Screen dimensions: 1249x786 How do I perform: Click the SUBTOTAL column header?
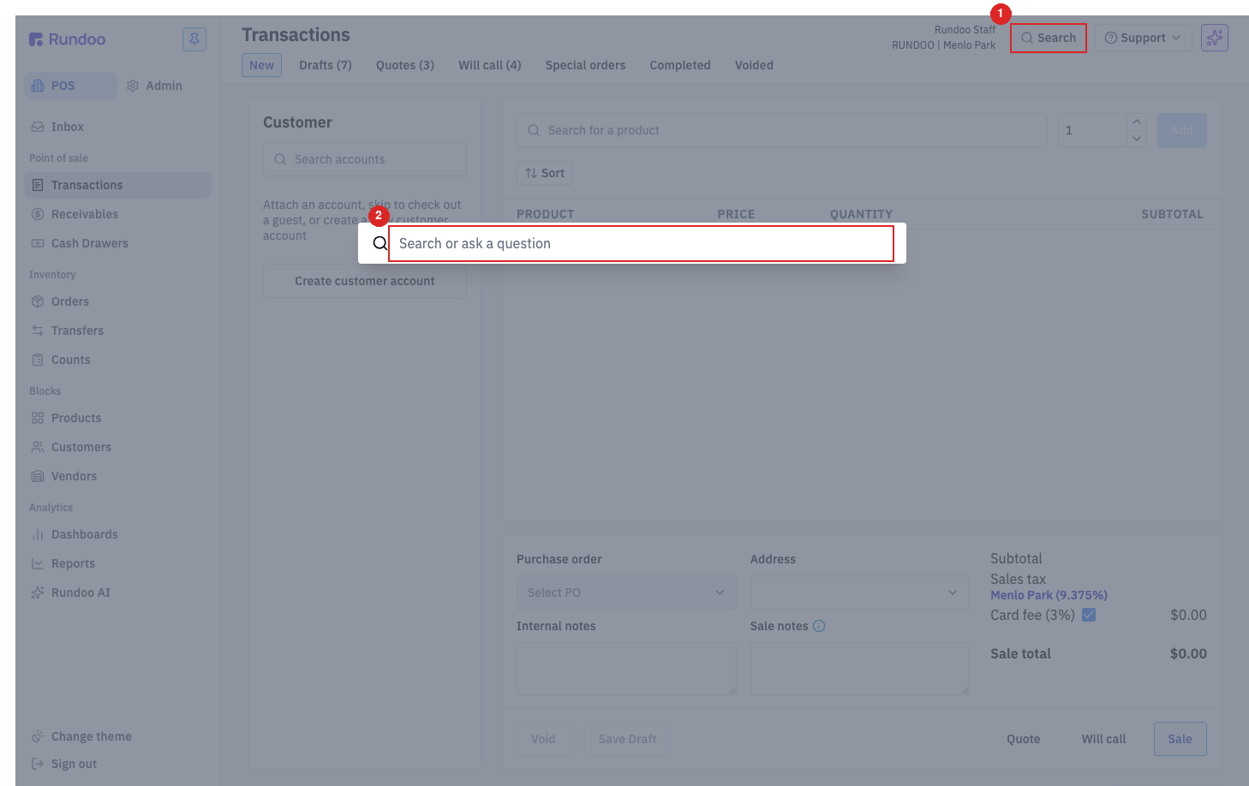[x=1172, y=214]
